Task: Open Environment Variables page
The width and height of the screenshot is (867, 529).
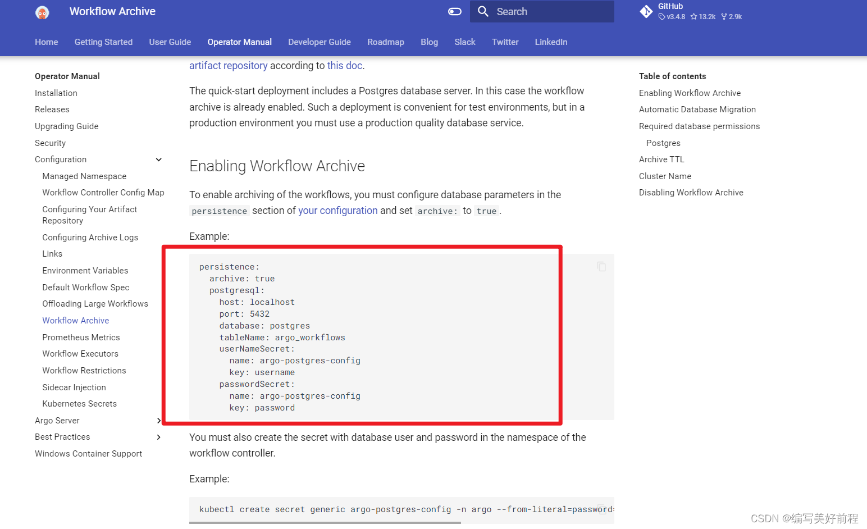Action: [x=85, y=271]
